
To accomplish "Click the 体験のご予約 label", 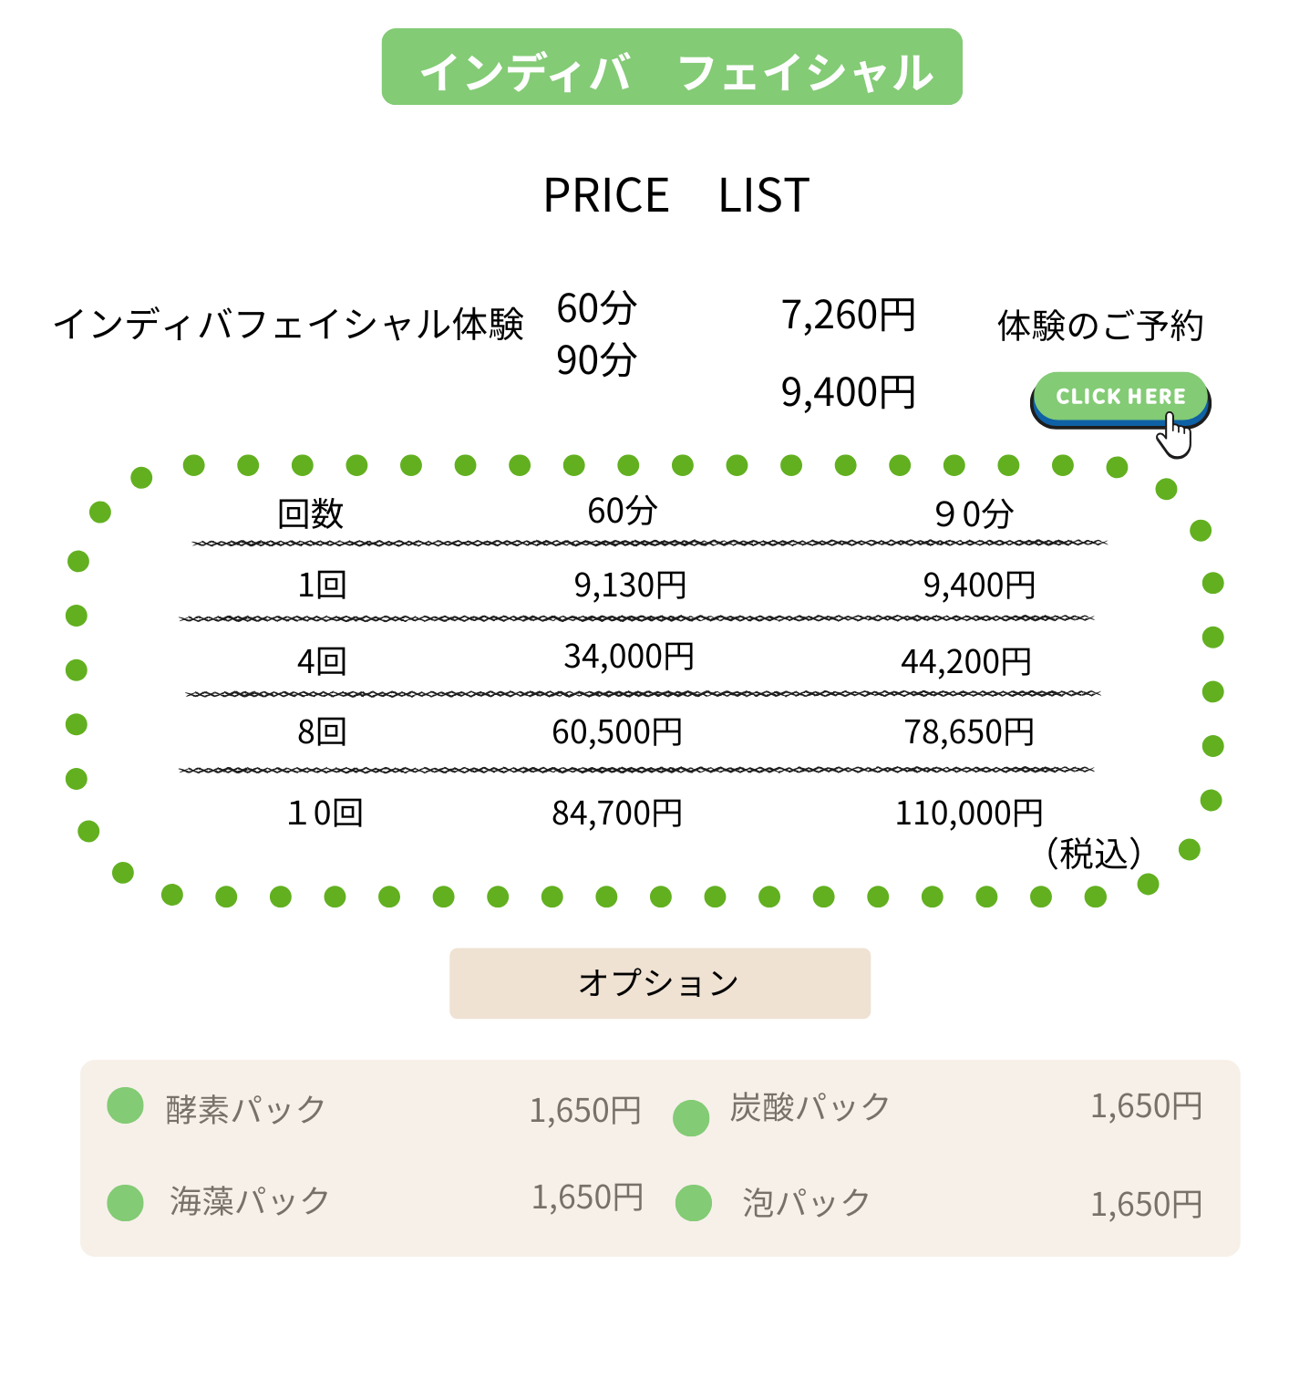I will [1100, 326].
